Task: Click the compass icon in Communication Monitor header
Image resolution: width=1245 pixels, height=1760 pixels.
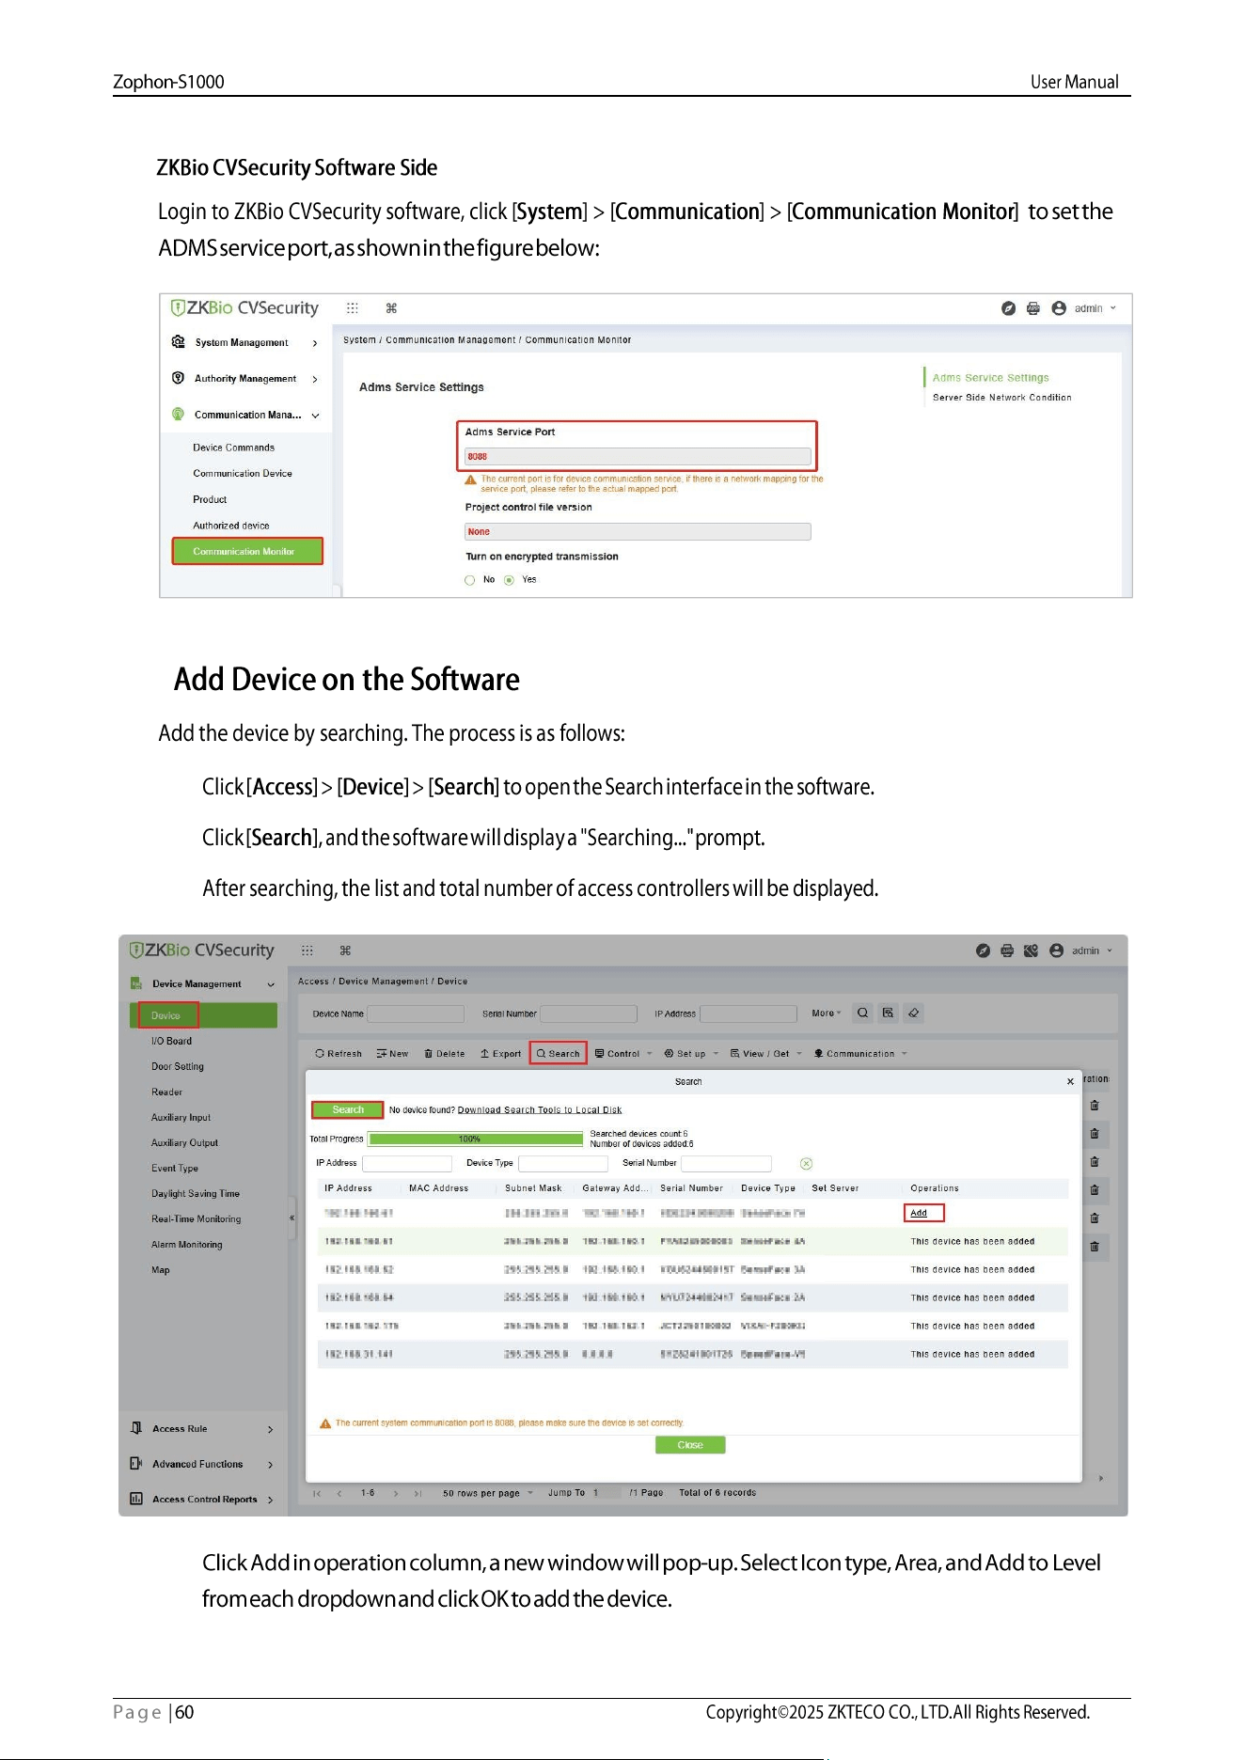Action: tap(1008, 308)
